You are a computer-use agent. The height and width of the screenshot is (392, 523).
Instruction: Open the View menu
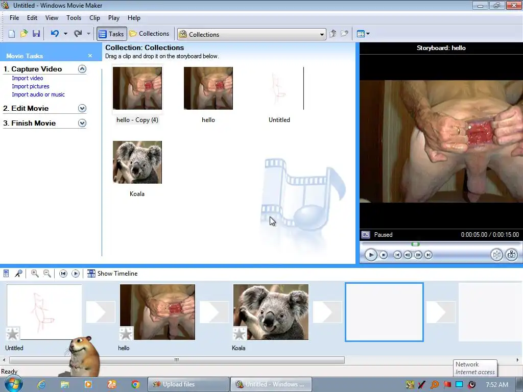pyautogui.click(x=52, y=18)
